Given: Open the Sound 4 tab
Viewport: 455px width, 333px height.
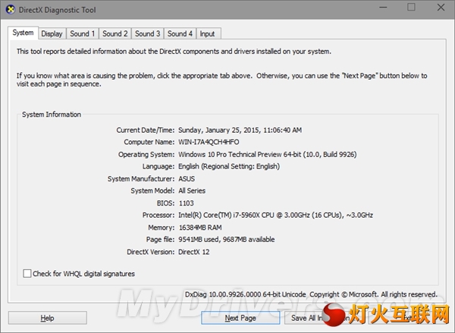Looking at the screenshot, I should (180, 33).
